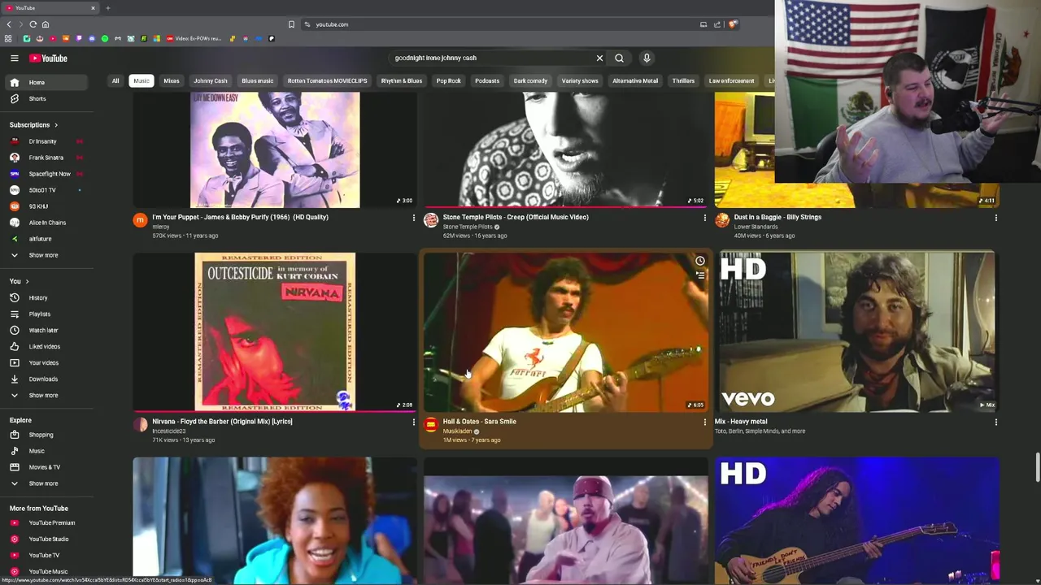Open more options for Dust in a Baggie
This screenshot has width=1041, height=585.
pyautogui.click(x=995, y=218)
